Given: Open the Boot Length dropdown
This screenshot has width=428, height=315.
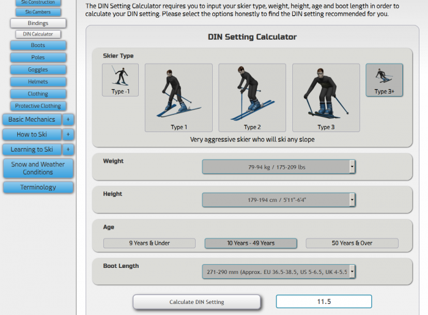Looking at the screenshot, I should (x=279, y=272).
